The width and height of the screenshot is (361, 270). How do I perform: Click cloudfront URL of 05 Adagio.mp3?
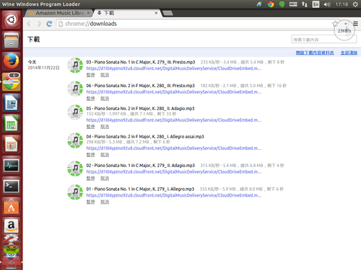click(x=174, y=120)
